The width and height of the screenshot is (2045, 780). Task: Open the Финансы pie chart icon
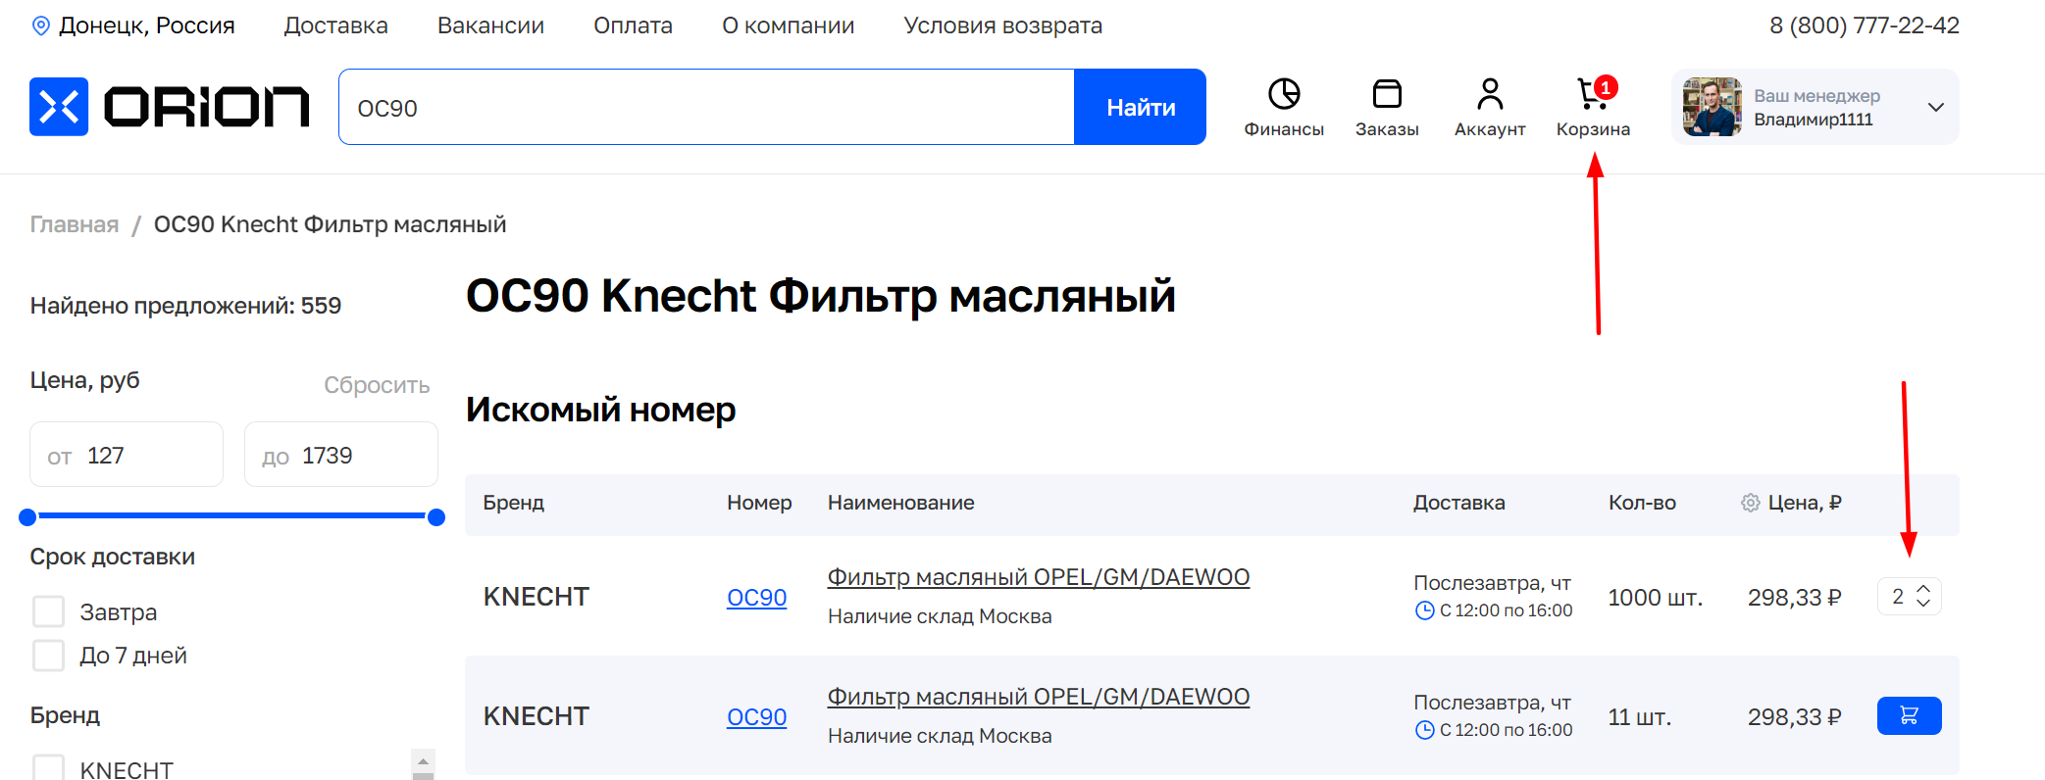(1283, 95)
